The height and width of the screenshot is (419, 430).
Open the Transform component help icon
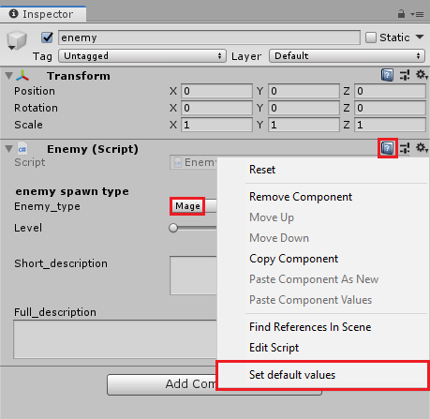pos(387,75)
